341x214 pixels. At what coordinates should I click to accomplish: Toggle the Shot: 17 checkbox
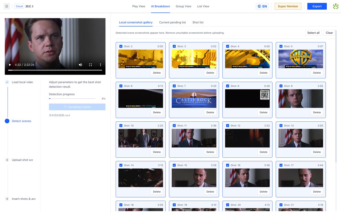[x=281, y=165]
